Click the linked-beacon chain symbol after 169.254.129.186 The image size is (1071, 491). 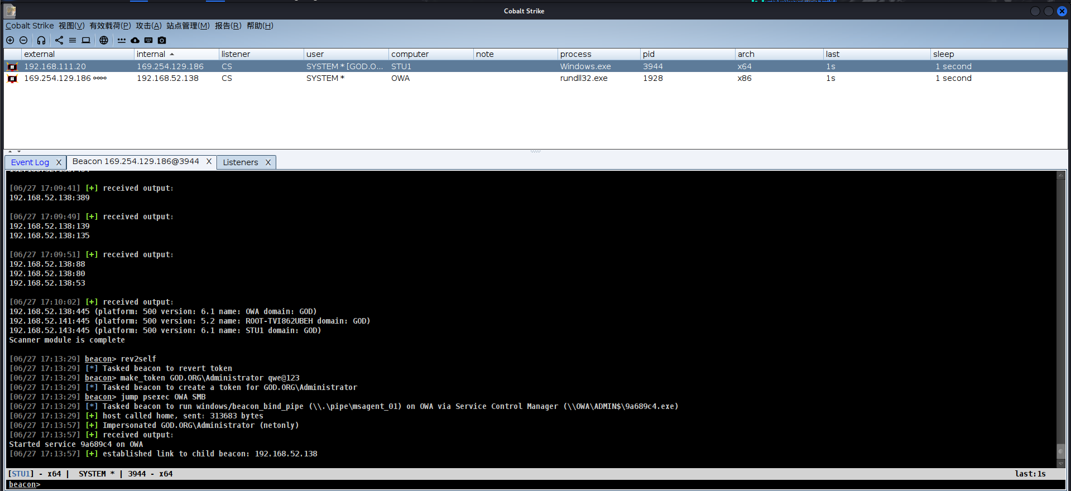[100, 78]
